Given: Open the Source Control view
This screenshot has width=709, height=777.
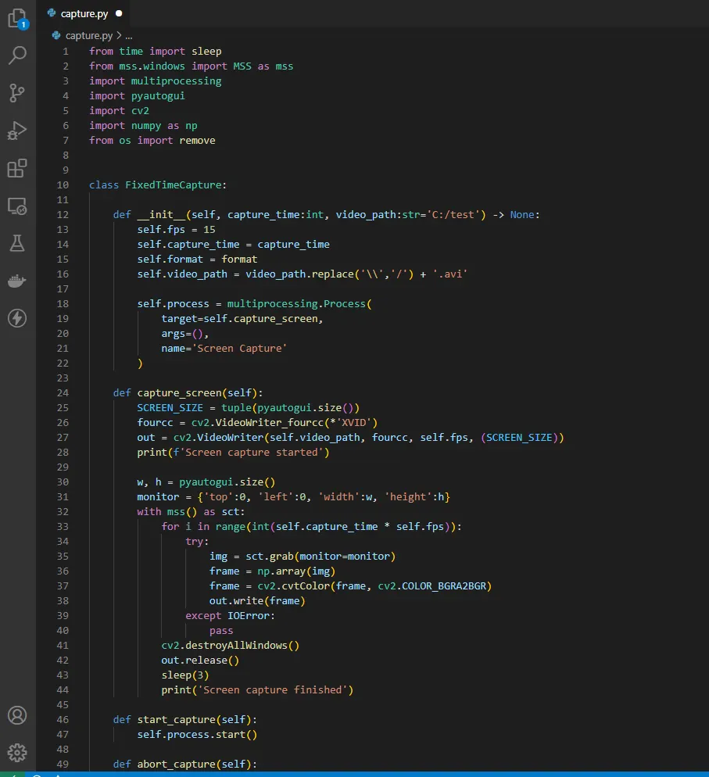Looking at the screenshot, I should [17, 93].
